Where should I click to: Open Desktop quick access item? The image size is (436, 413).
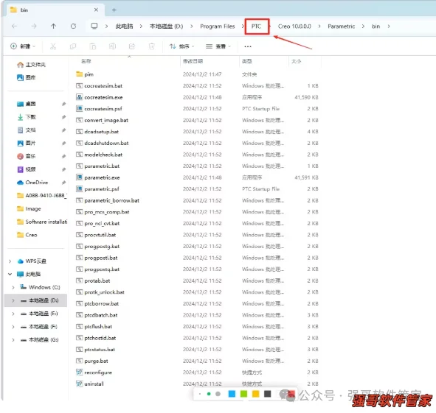click(x=26, y=104)
